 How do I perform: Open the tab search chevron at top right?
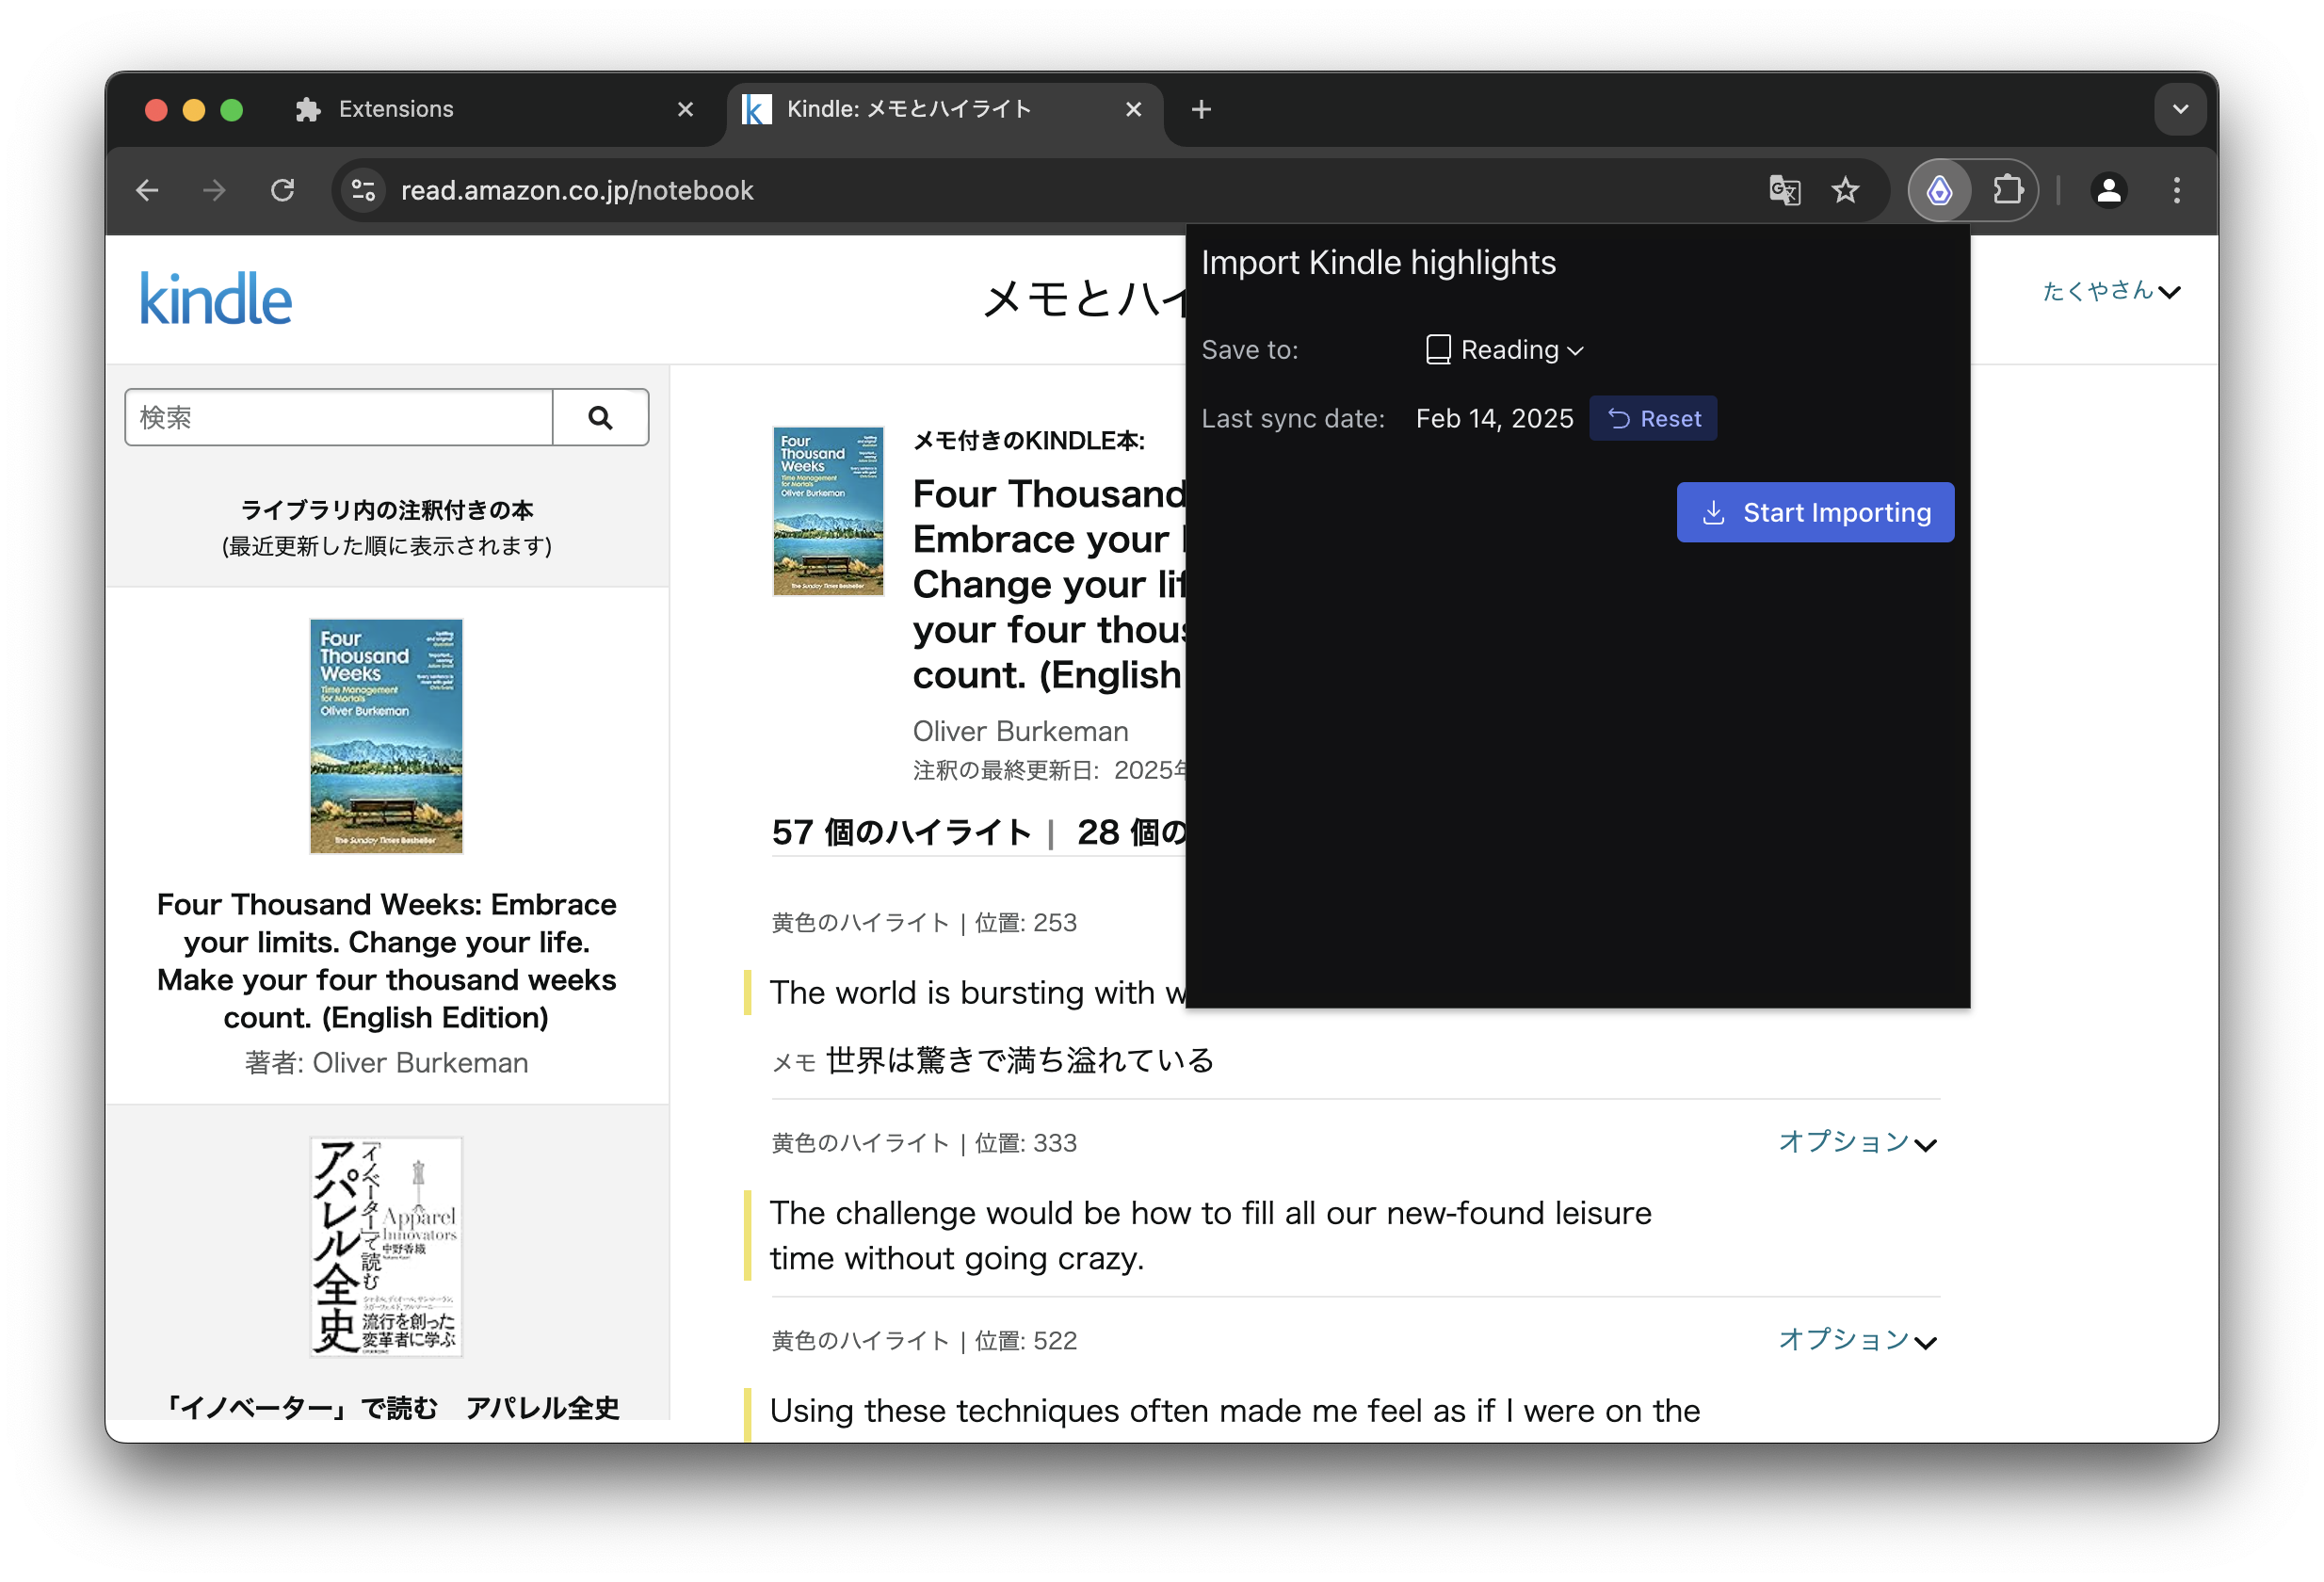coord(2180,109)
